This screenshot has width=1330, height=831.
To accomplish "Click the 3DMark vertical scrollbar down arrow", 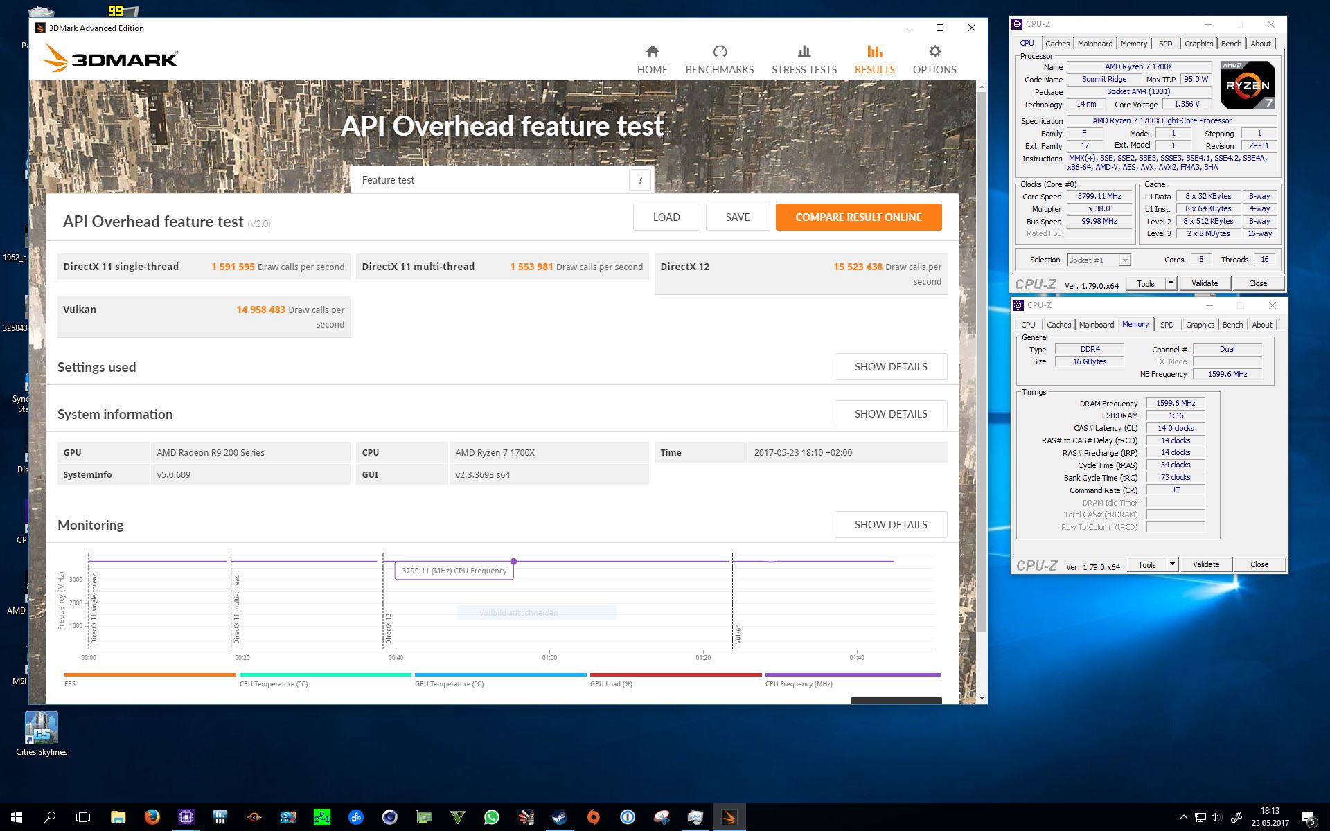I will click(981, 698).
